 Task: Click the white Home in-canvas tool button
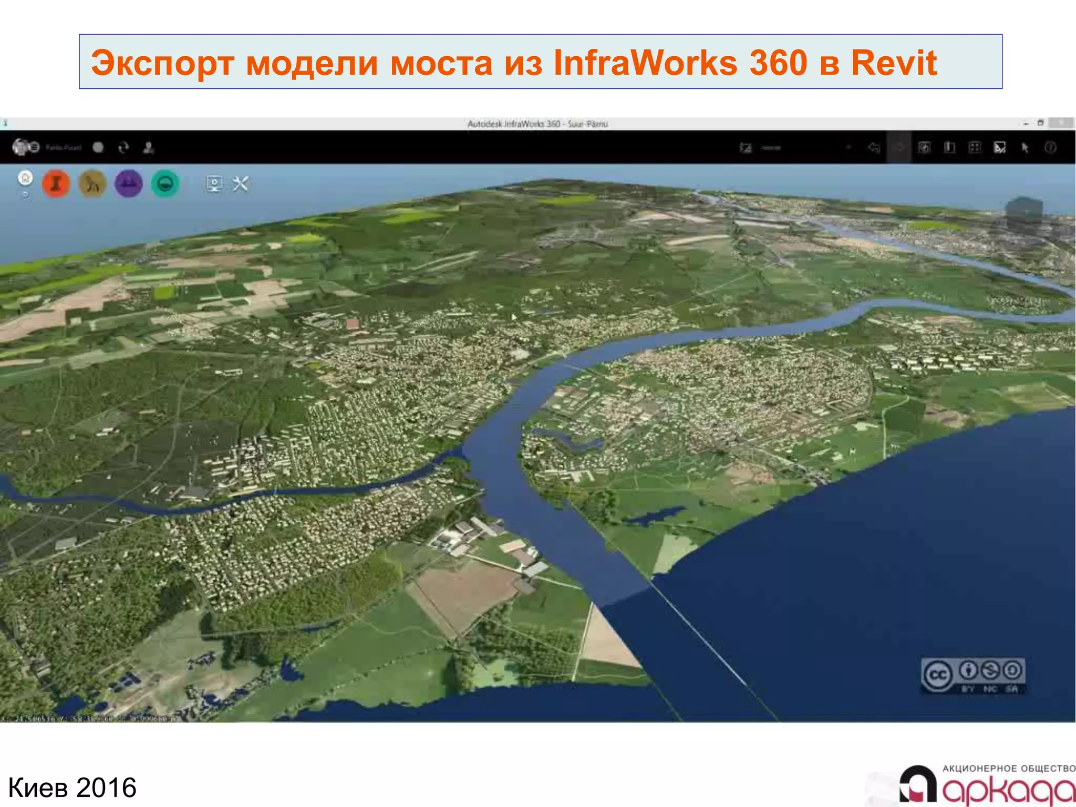click(25, 178)
